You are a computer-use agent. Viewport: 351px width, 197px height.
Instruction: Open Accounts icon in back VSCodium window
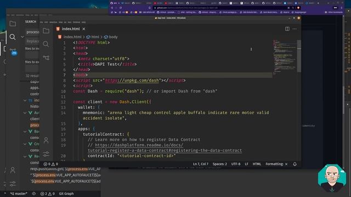pos(13,170)
